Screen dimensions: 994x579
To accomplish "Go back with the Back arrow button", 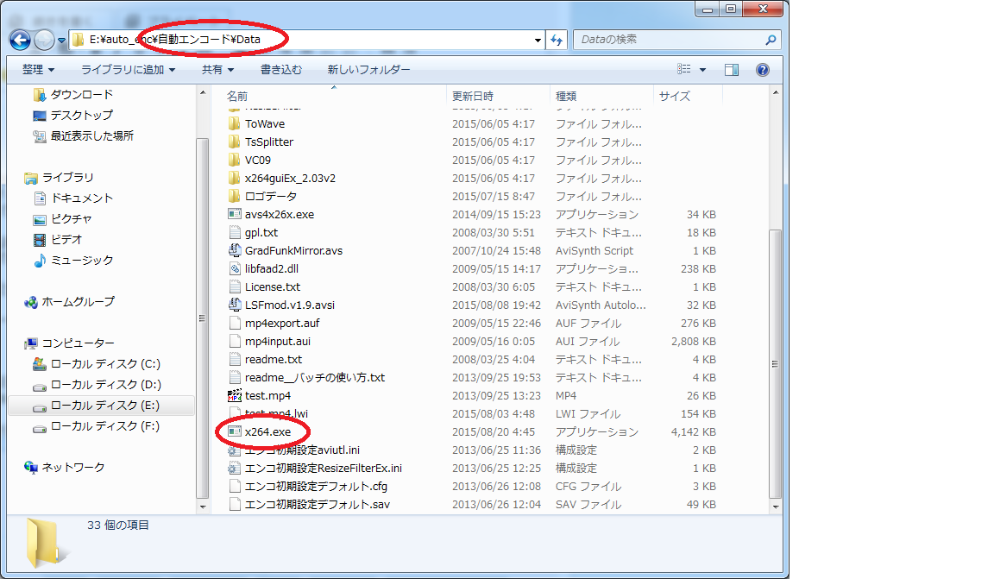I will 21,40.
